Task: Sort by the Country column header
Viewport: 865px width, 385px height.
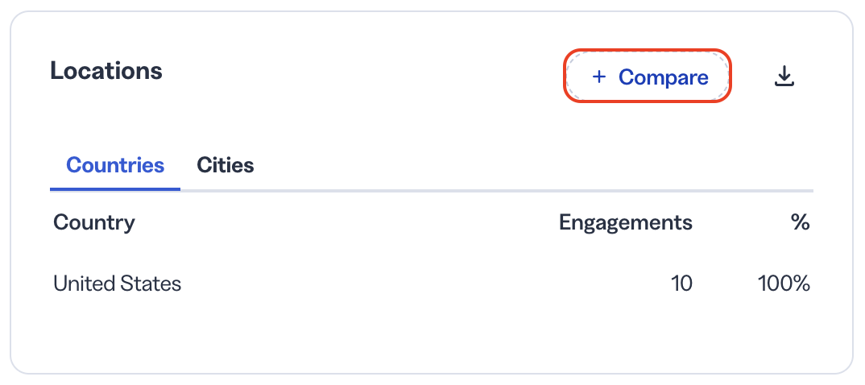Action: coord(93,222)
